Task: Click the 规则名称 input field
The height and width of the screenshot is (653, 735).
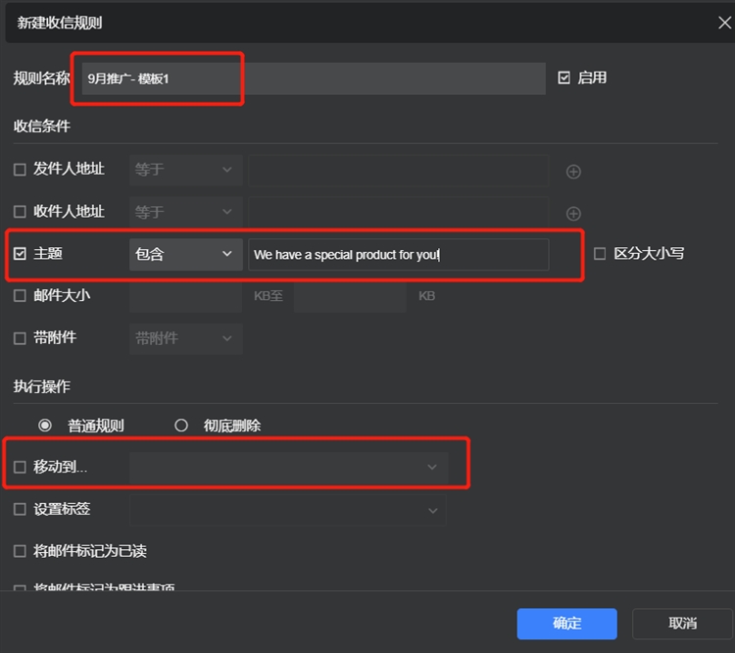Action: pyautogui.click(x=314, y=78)
